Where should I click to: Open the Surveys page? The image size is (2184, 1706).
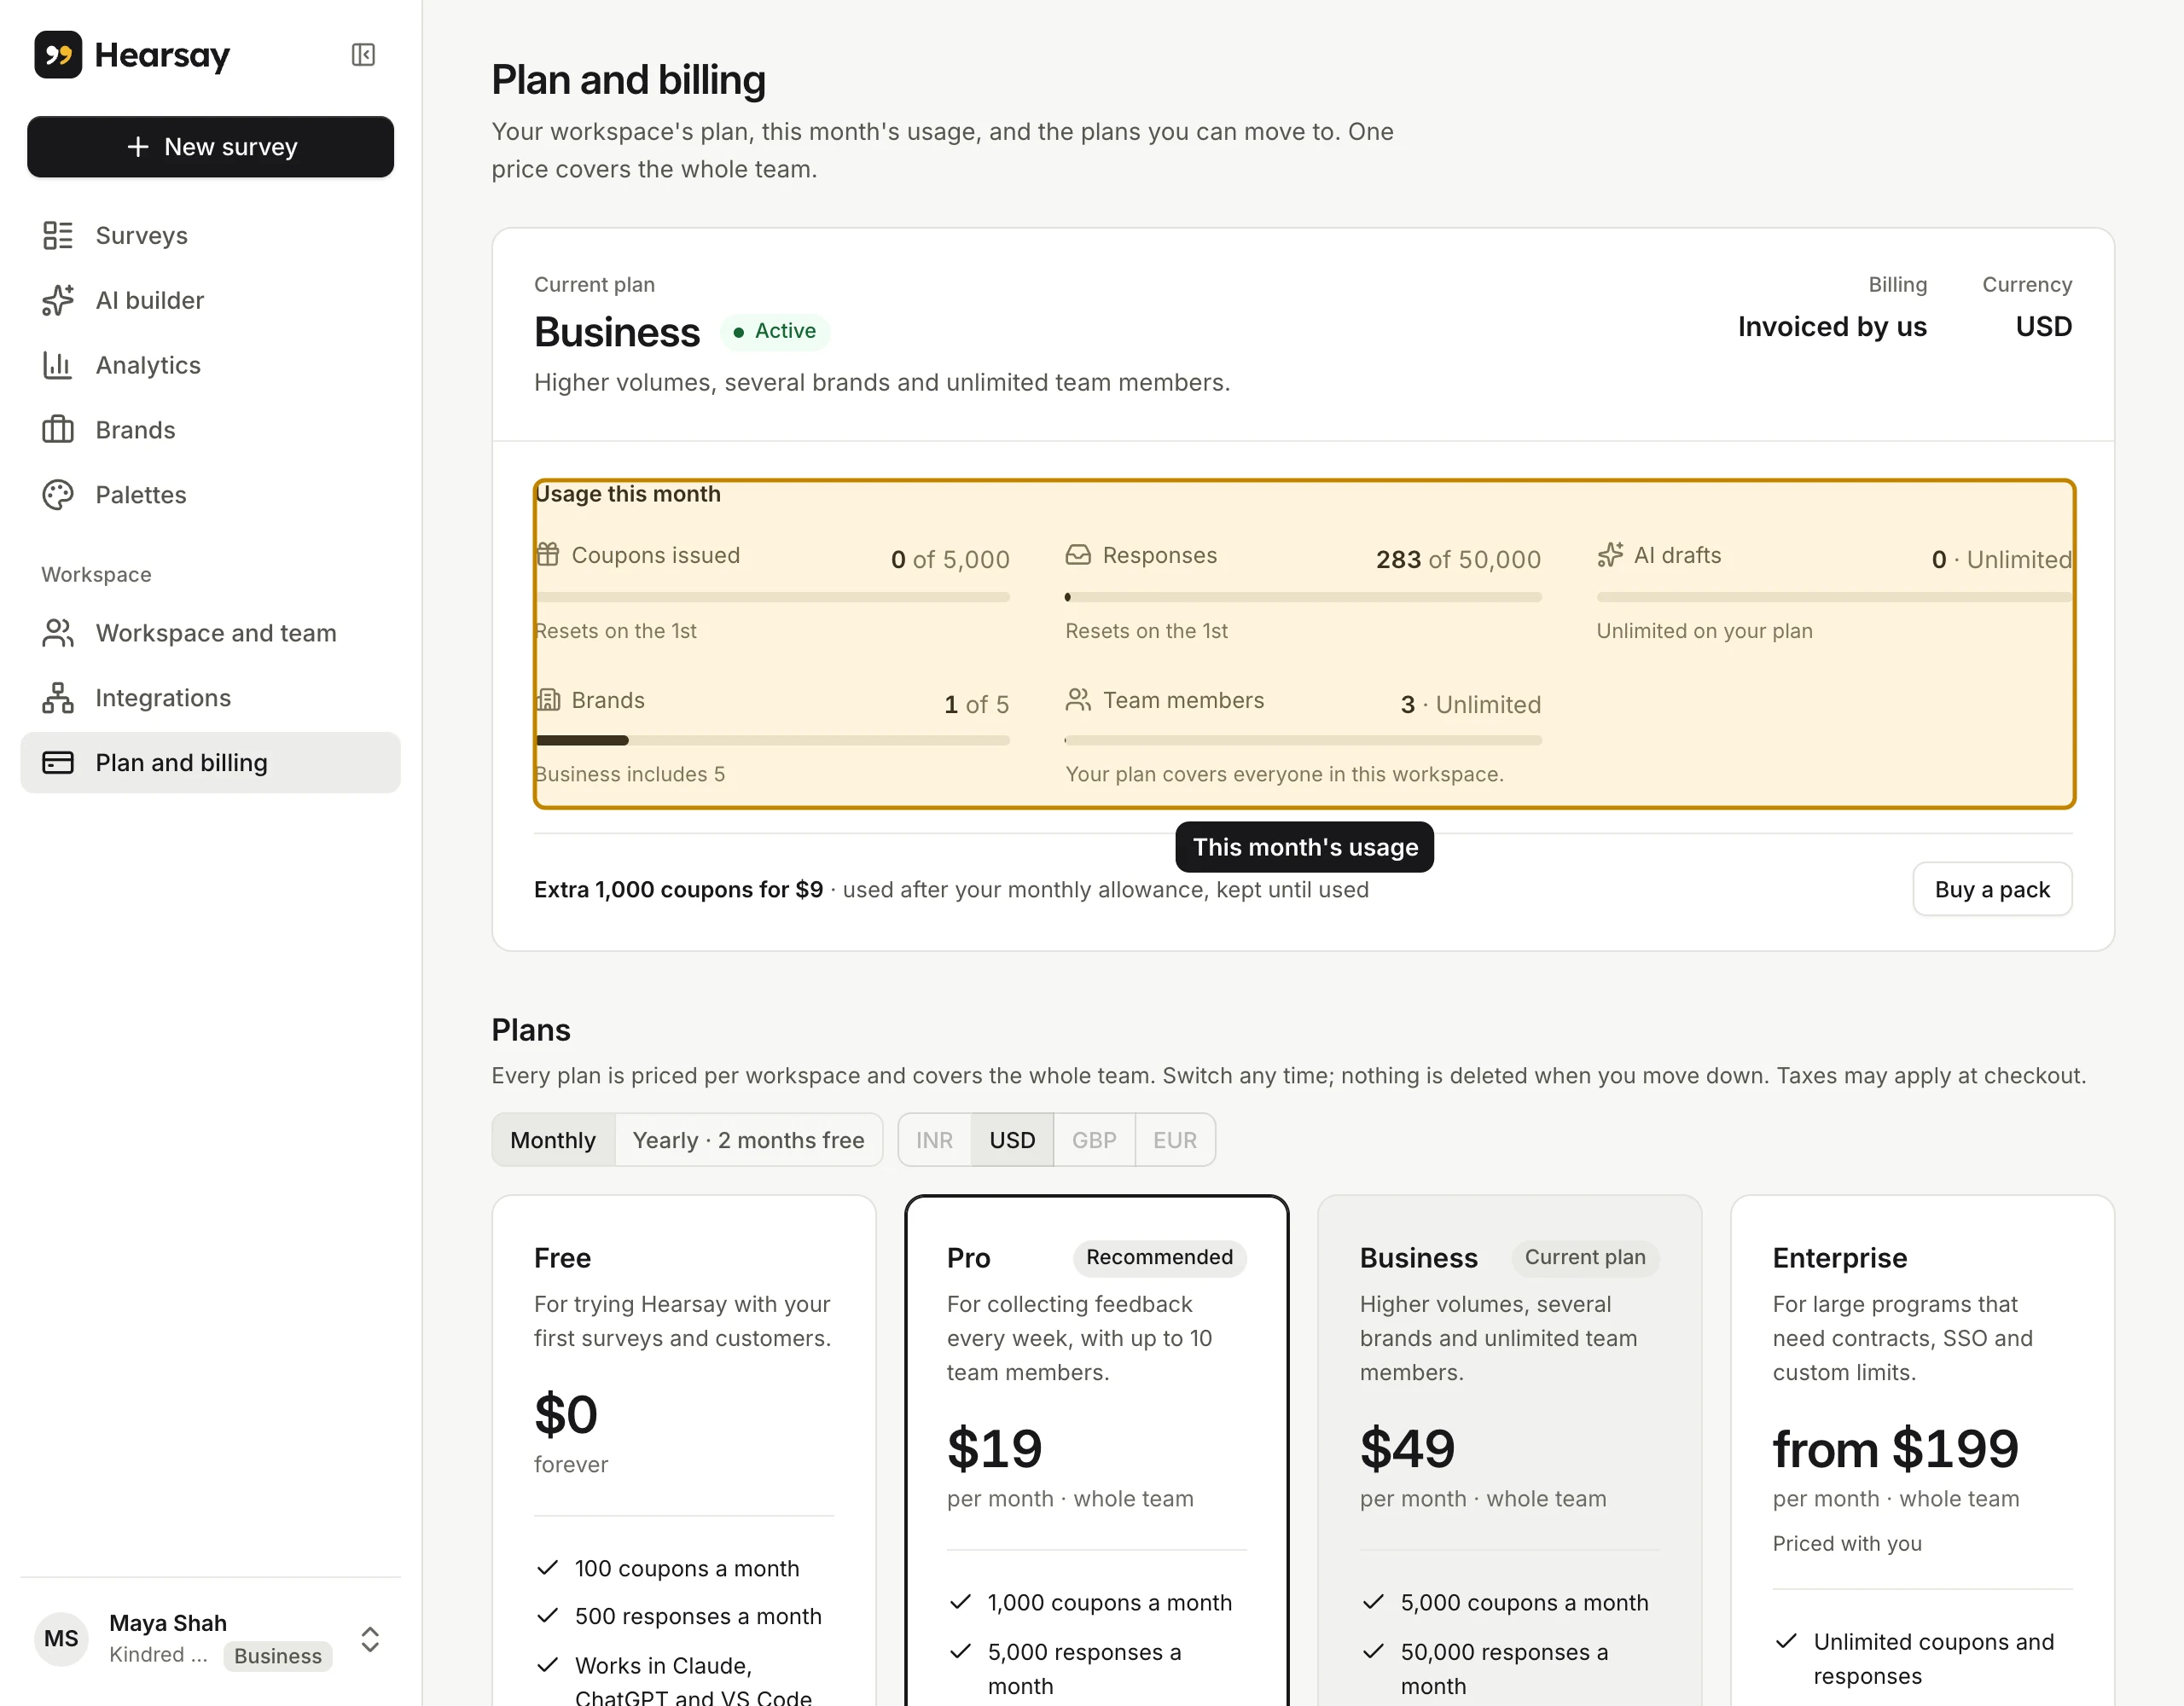[x=210, y=235]
